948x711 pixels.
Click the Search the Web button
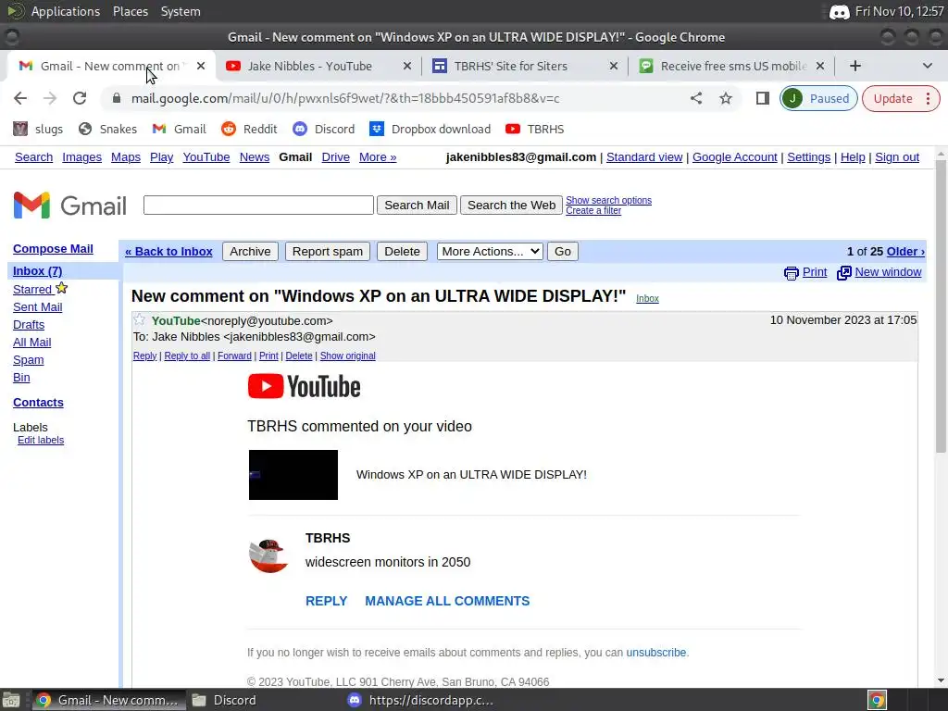(x=511, y=205)
